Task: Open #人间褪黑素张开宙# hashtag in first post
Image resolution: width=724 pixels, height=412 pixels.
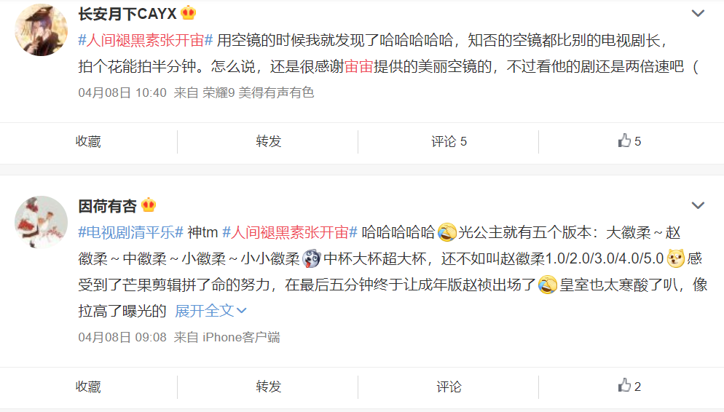Action: coord(146,40)
